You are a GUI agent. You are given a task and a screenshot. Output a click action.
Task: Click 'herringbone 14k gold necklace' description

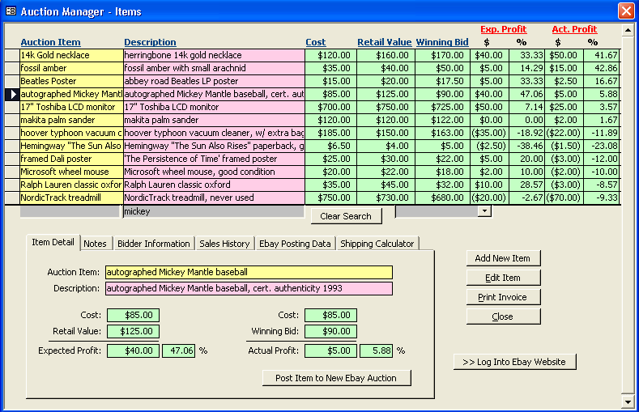pyautogui.click(x=214, y=55)
